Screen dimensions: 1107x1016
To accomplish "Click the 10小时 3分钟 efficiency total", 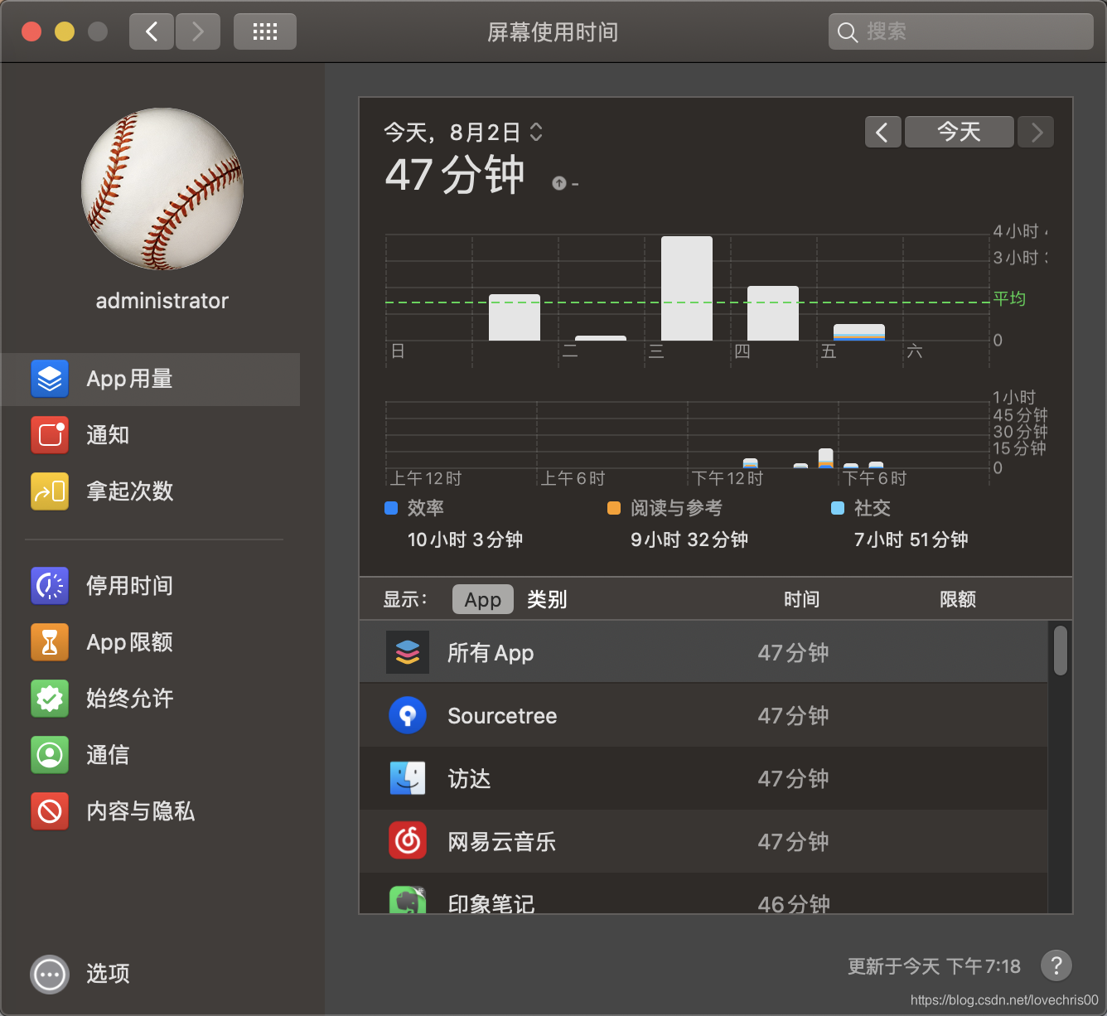I will (465, 539).
